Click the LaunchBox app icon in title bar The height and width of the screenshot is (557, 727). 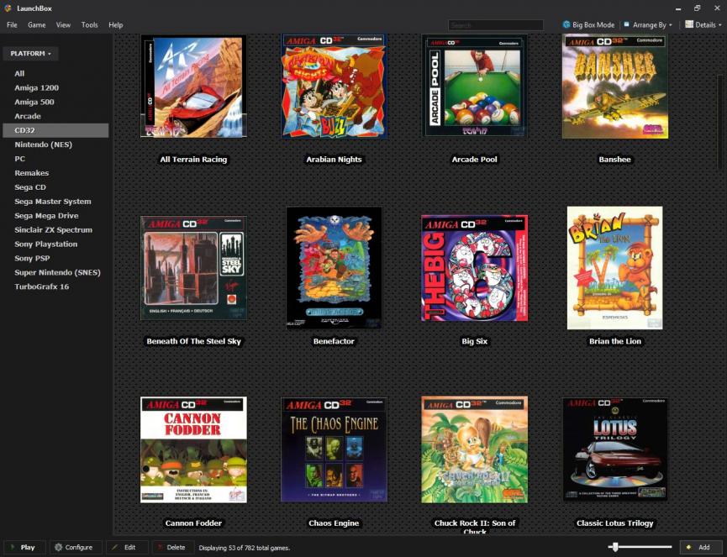coord(8,8)
